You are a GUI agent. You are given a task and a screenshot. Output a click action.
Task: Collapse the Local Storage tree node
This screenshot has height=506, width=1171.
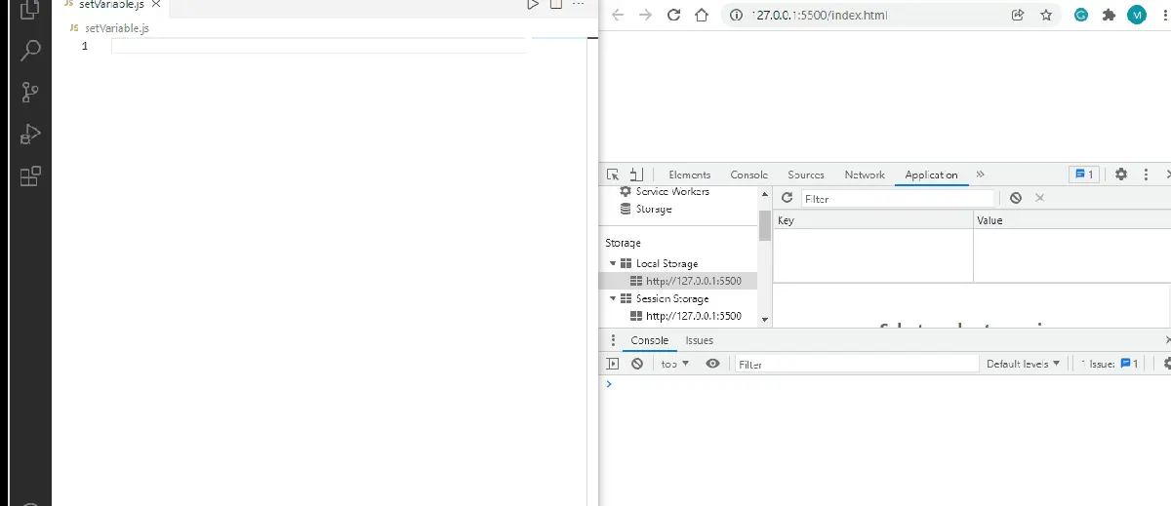tap(613, 263)
